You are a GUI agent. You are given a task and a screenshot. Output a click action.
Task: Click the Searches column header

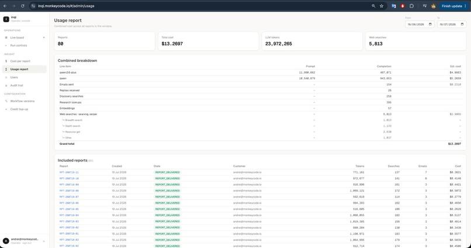(x=393, y=166)
